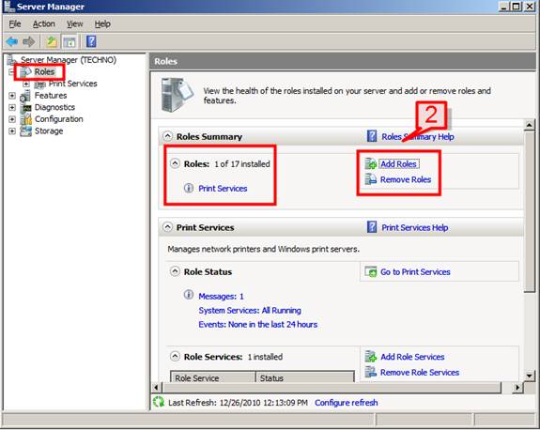540x430 pixels.
Task: Click the Up one level folder icon
Action: click(52, 42)
